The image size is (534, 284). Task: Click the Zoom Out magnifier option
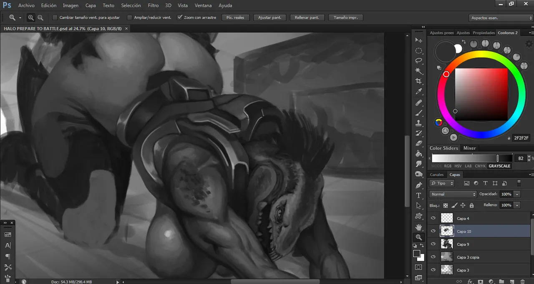point(40,17)
